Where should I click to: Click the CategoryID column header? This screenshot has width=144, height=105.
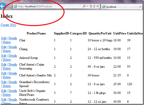pyautogui.click(x=78, y=34)
